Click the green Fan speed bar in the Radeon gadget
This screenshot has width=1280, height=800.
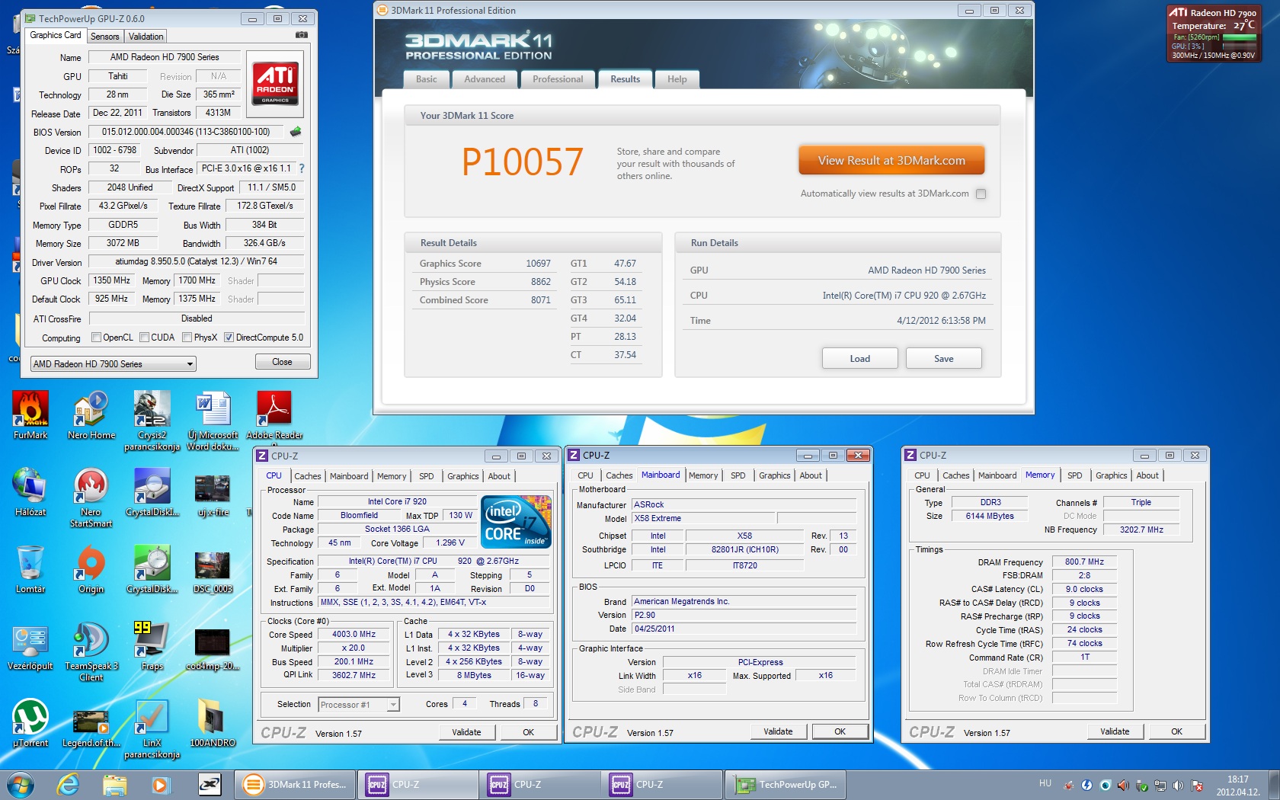1239,37
